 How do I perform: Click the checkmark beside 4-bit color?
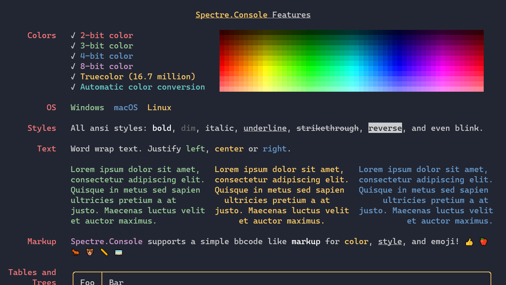73,56
